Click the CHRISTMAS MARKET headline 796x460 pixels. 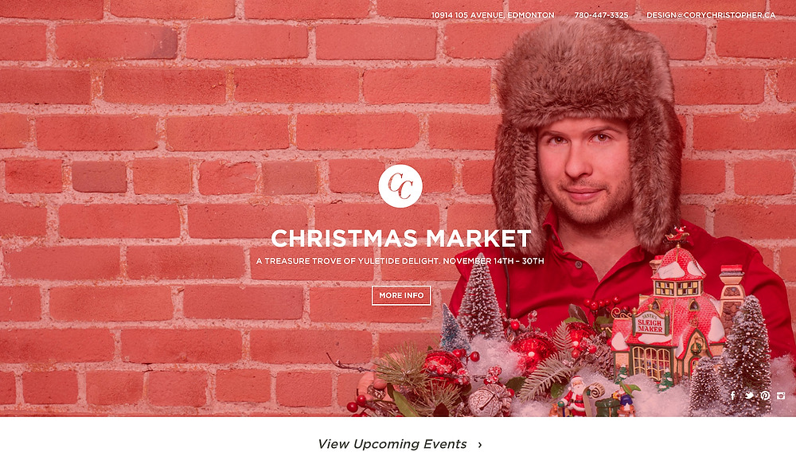coord(400,238)
